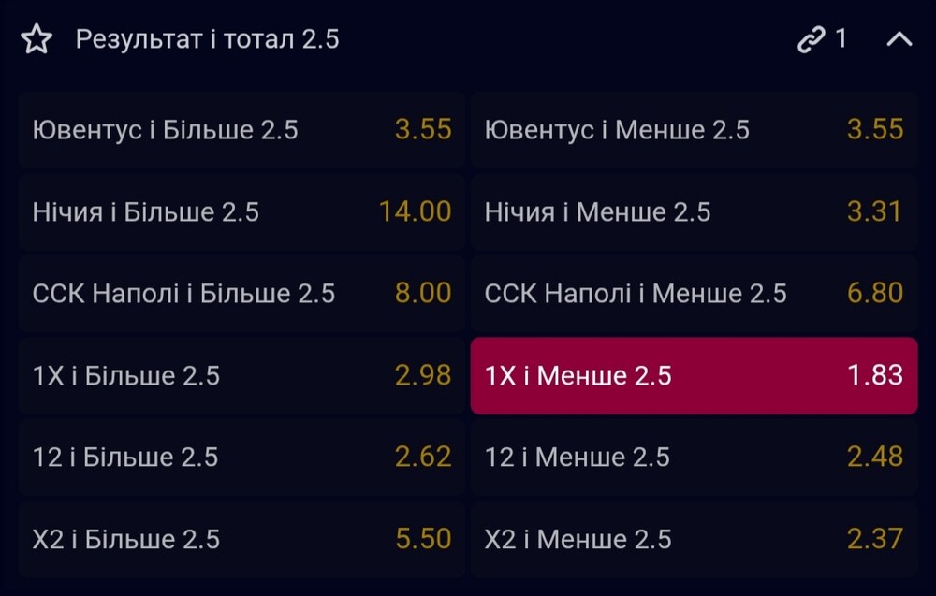Click the 3.55 odds for Ювентус Більше
This screenshot has width=936, height=596.
(423, 130)
